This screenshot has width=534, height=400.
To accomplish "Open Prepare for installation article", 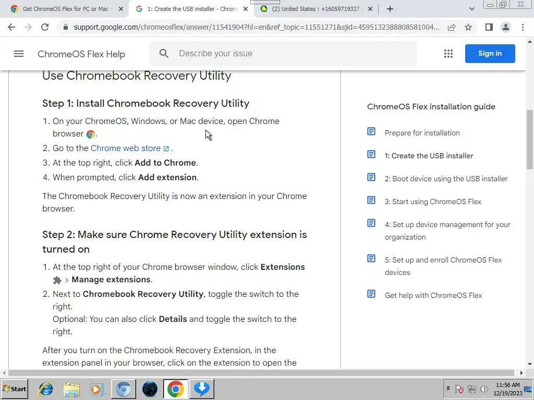I will (422, 133).
